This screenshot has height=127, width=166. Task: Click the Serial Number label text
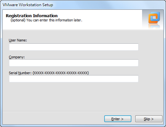20,73
